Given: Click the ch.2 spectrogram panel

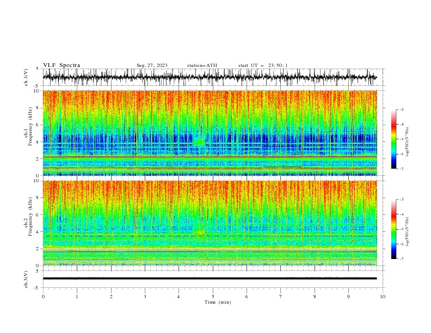Looking at the screenshot, I should (x=210, y=223).
